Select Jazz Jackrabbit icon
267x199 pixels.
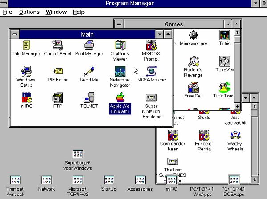pos(235,112)
